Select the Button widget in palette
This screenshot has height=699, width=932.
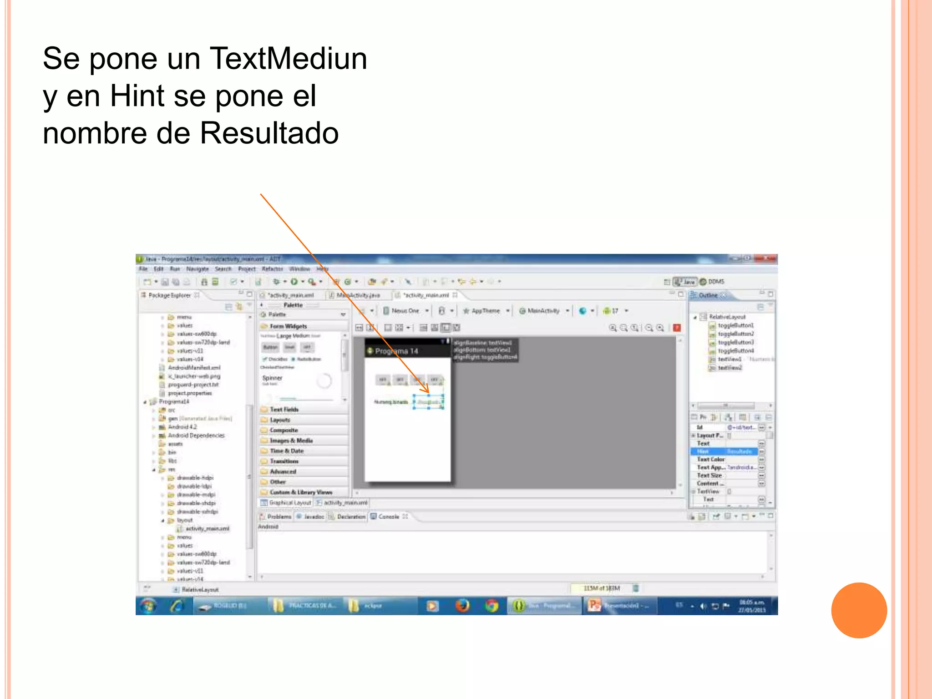(270, 348)
